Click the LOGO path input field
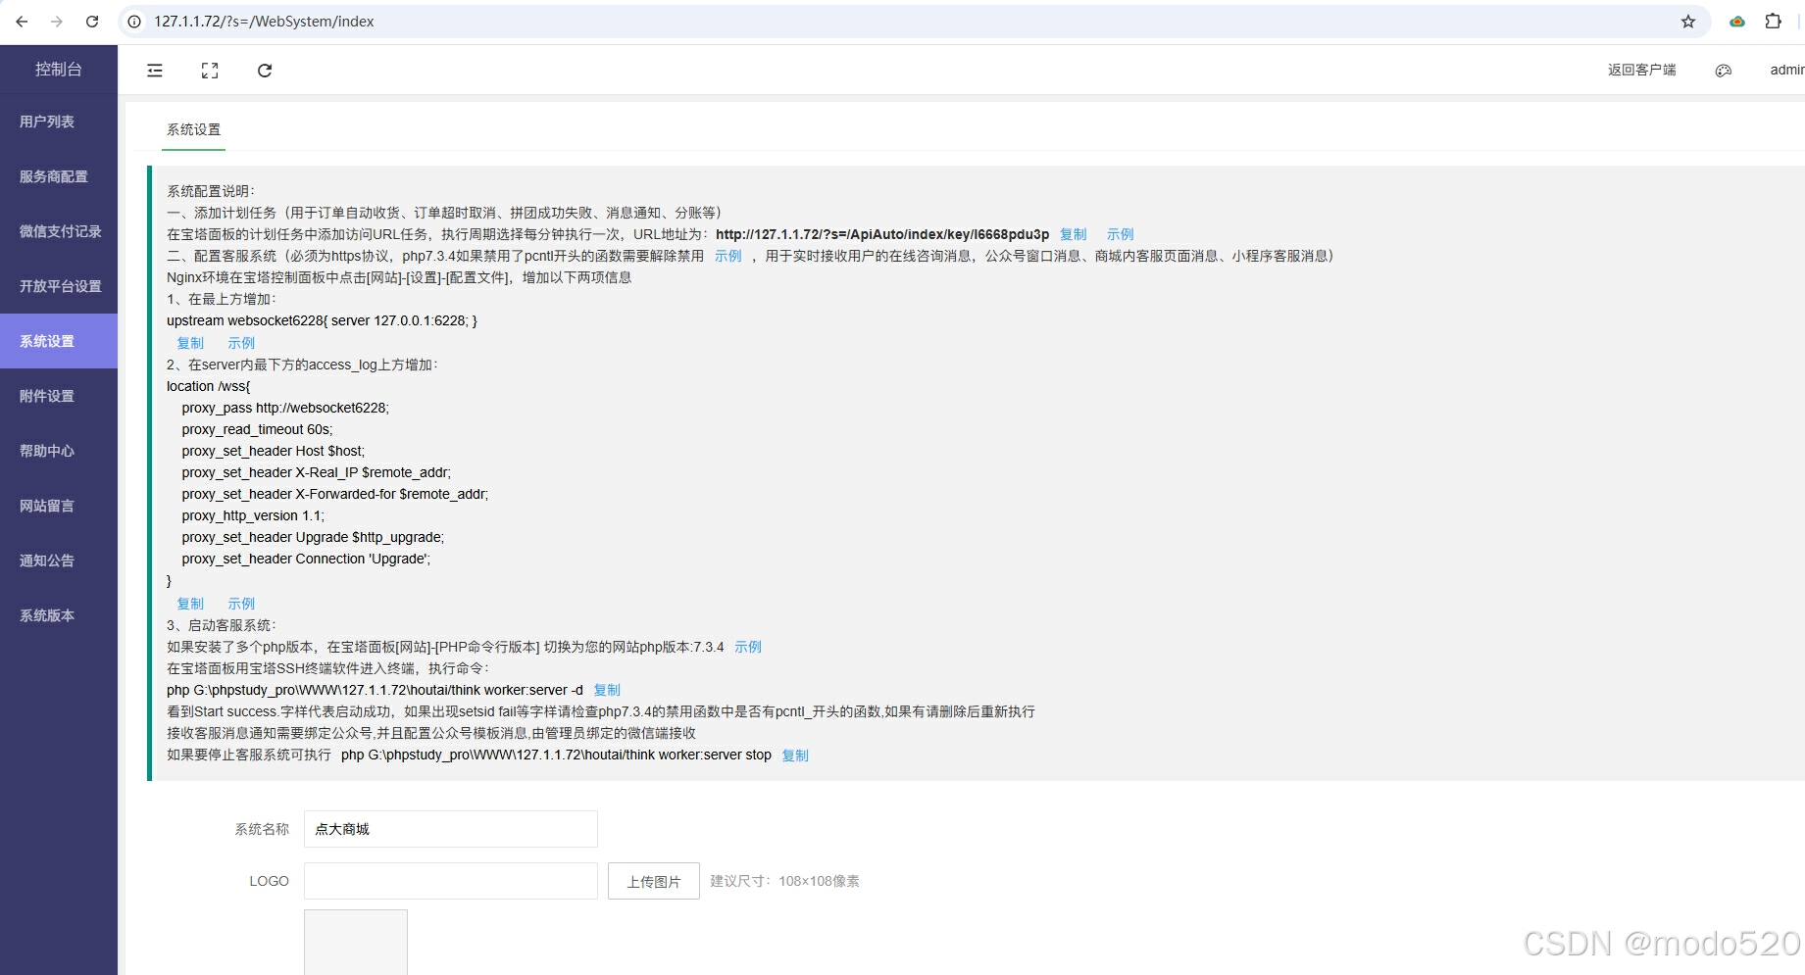Viewport: 1805px width, 975px height. tap(451, 881)
